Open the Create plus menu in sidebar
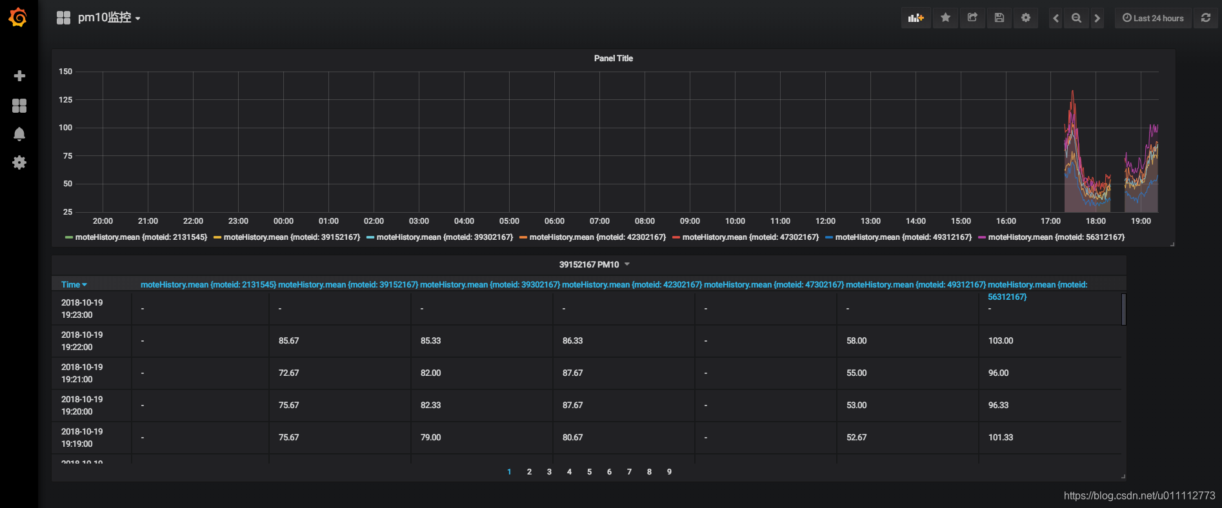1222x508 pixels. 19,76
